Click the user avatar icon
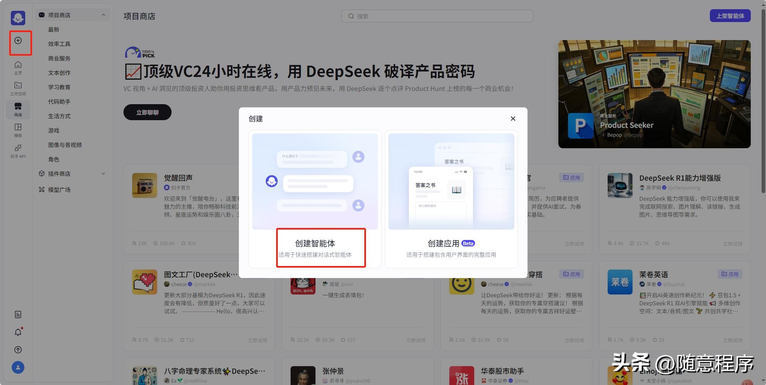Image resolution: width=766 pixels, height=385 pixels. (x=18, y=367)
